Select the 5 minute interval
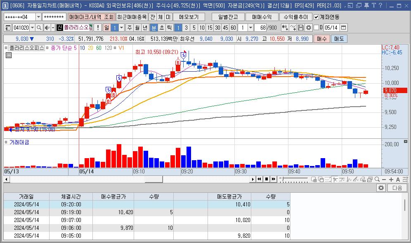This screenshot has height=243, width=411. click(x=194, y=28)
